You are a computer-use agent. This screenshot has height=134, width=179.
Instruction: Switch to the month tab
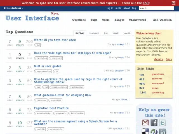[x=127, y=33]
